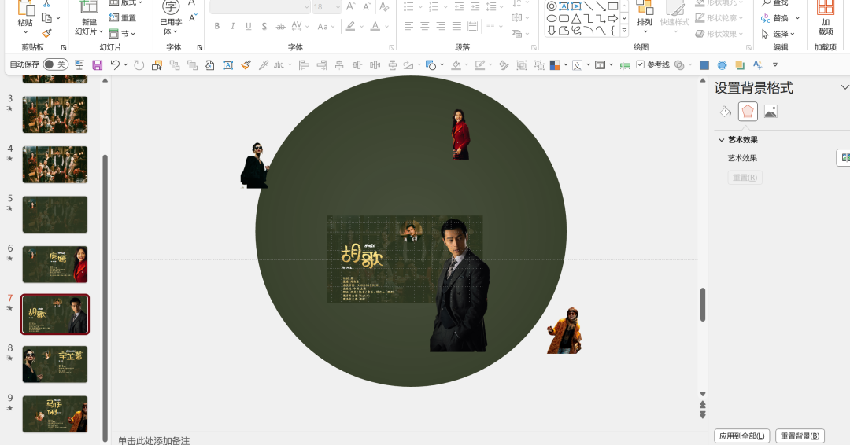The width and height of the screenshot is (850, 445).
Task: Open Customize Quick Access Toolbar dropdown
Action: point(775,65)
